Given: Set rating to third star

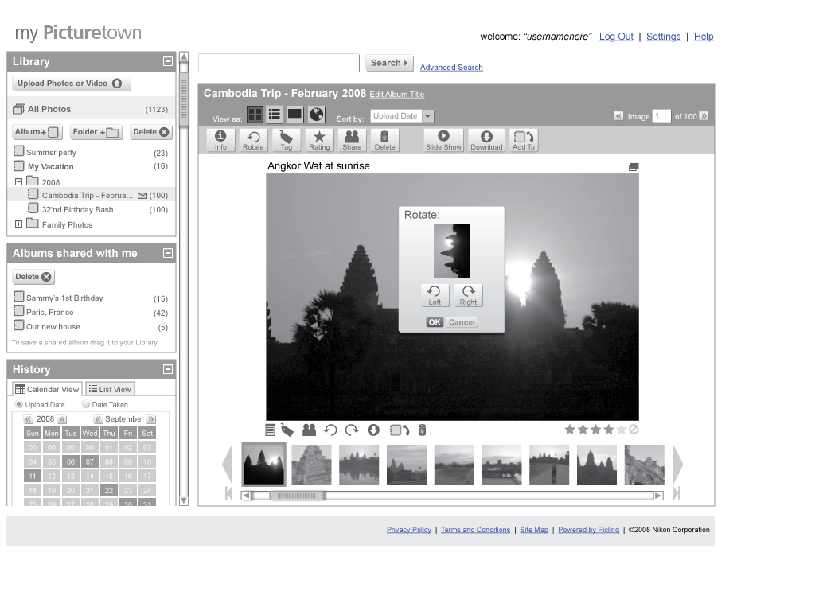Looking at the screenshot, I should pos(595,429).
